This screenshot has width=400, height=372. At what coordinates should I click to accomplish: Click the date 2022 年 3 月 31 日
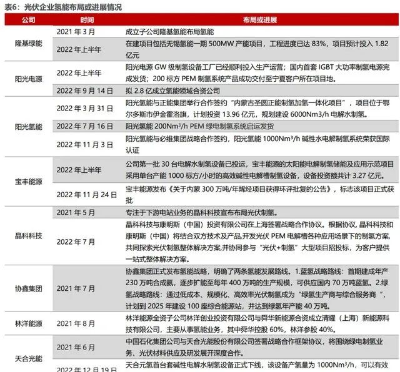tap(85, 109)
